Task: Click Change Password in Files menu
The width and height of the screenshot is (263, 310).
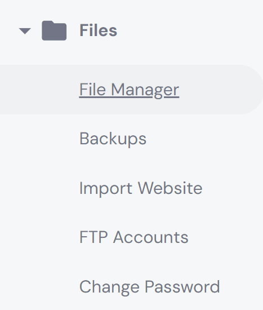Action: click(150, 287)
